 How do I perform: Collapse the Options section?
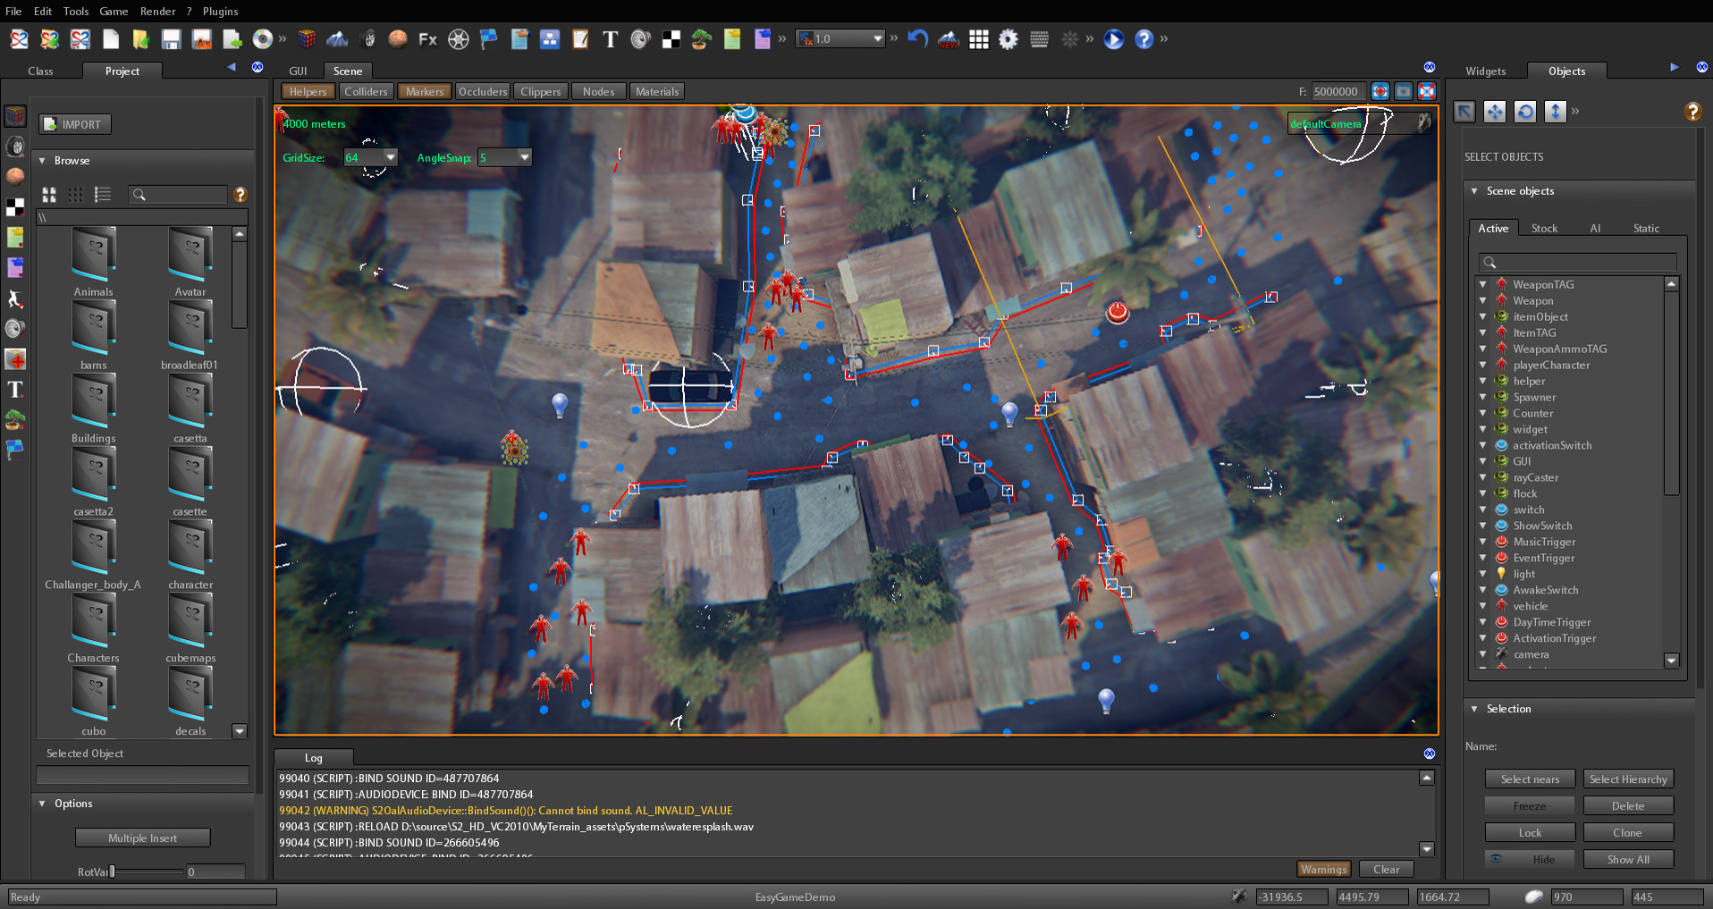(x=41, y=804)
